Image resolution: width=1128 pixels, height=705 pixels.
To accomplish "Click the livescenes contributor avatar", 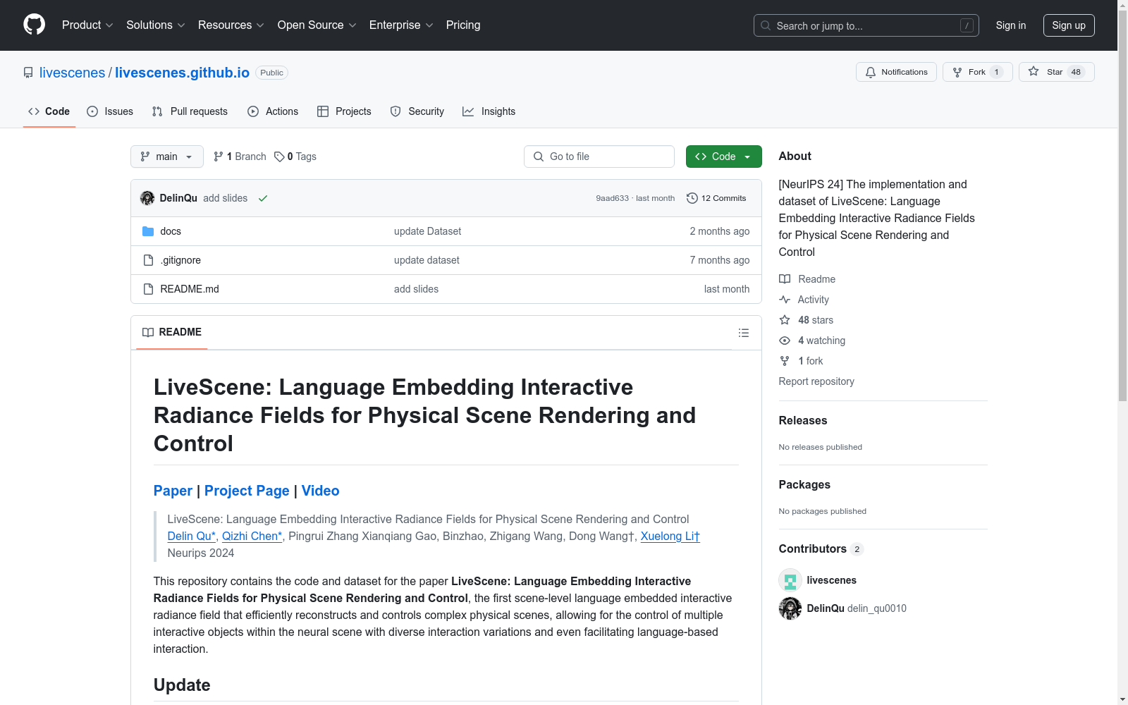I will [790, 580].
